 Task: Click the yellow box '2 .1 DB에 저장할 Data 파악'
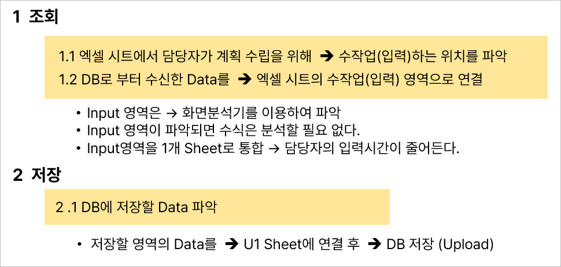pyautogui.click(x=217, y=207)
